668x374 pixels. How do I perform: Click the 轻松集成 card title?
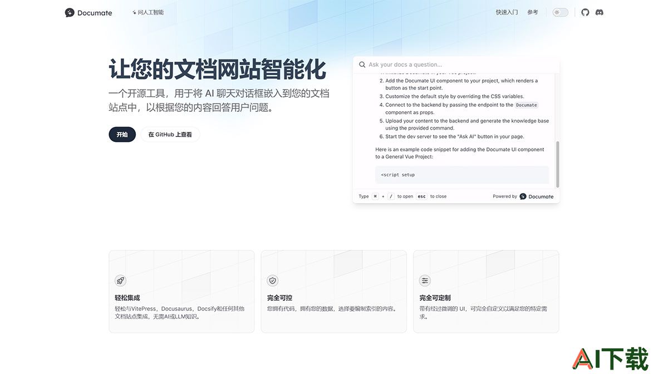click(127, 298)
